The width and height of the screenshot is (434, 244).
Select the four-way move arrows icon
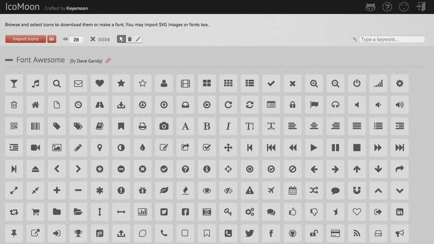tap(228, 147)
